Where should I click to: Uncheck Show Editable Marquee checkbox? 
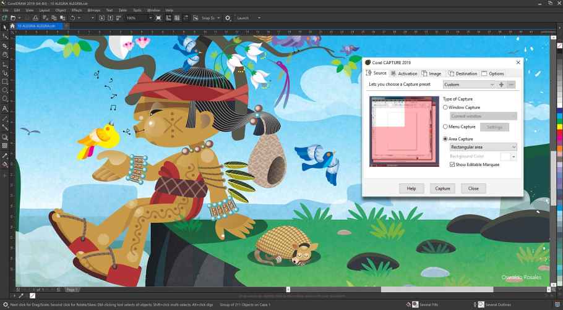coord(452,165)
